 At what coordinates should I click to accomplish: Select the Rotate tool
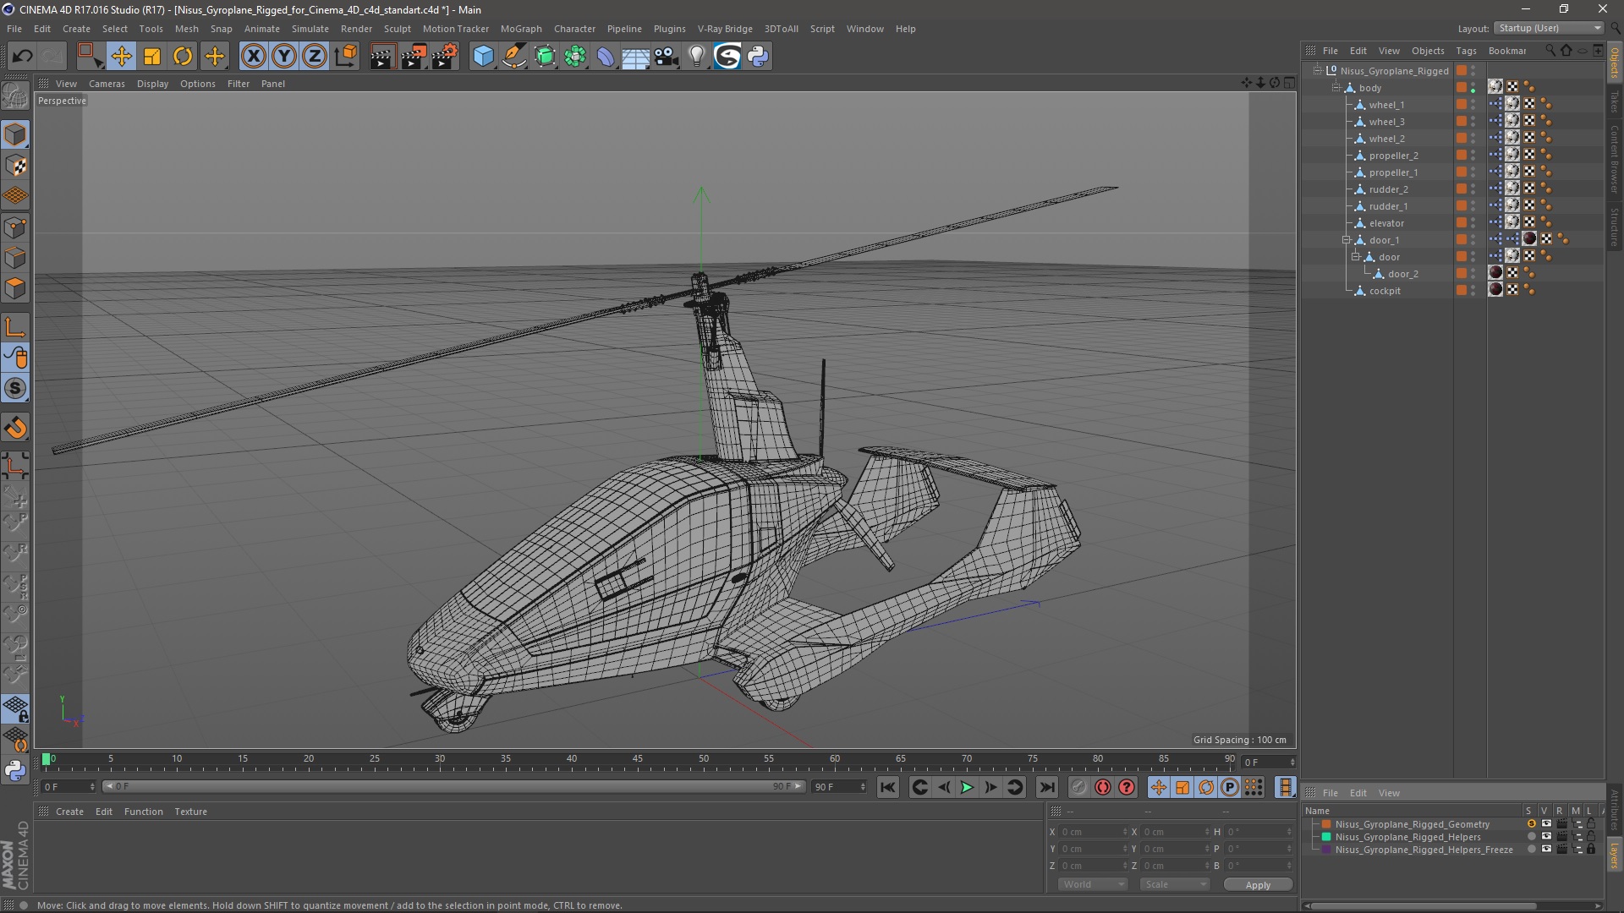(x=183, y=57)
